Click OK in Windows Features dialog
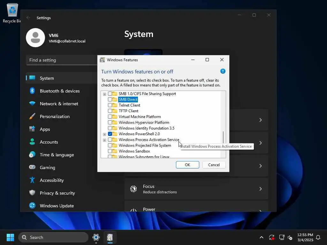327x245 pixels. coord(187,165)
